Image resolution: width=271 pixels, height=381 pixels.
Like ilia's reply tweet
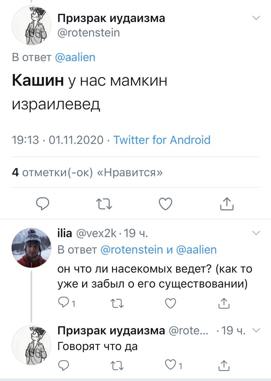coord(170,303)
